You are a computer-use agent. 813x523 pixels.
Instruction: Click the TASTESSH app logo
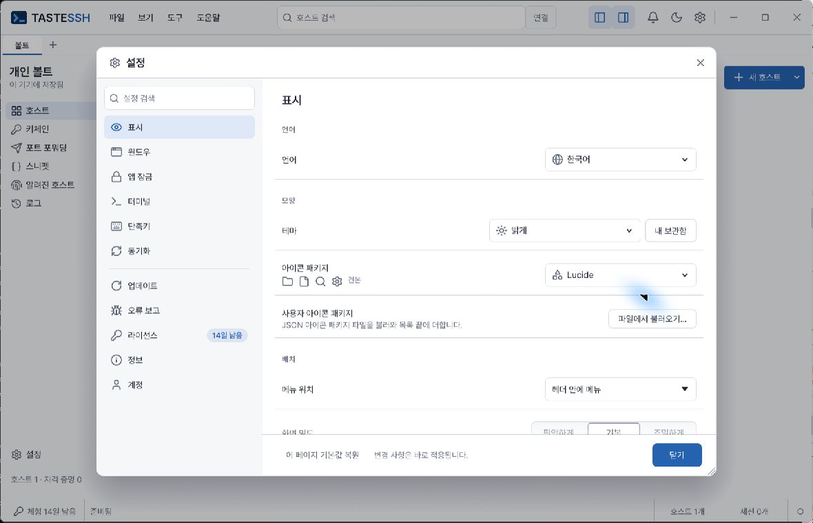(50, 18)
